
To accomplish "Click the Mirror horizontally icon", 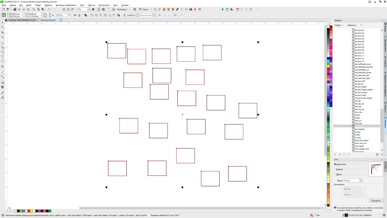I will tap(75, 15).
